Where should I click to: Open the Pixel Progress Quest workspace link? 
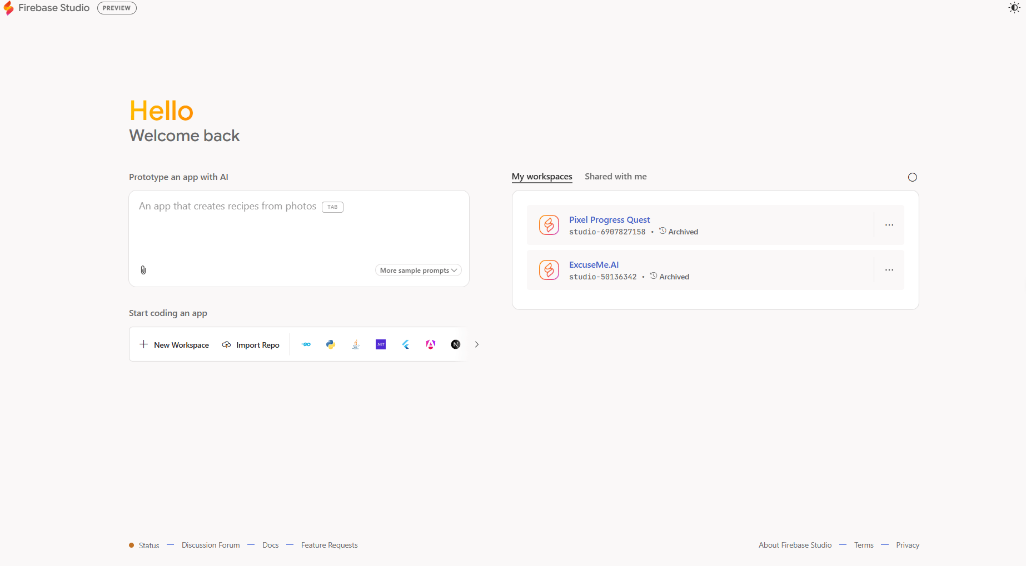point(609,220)
